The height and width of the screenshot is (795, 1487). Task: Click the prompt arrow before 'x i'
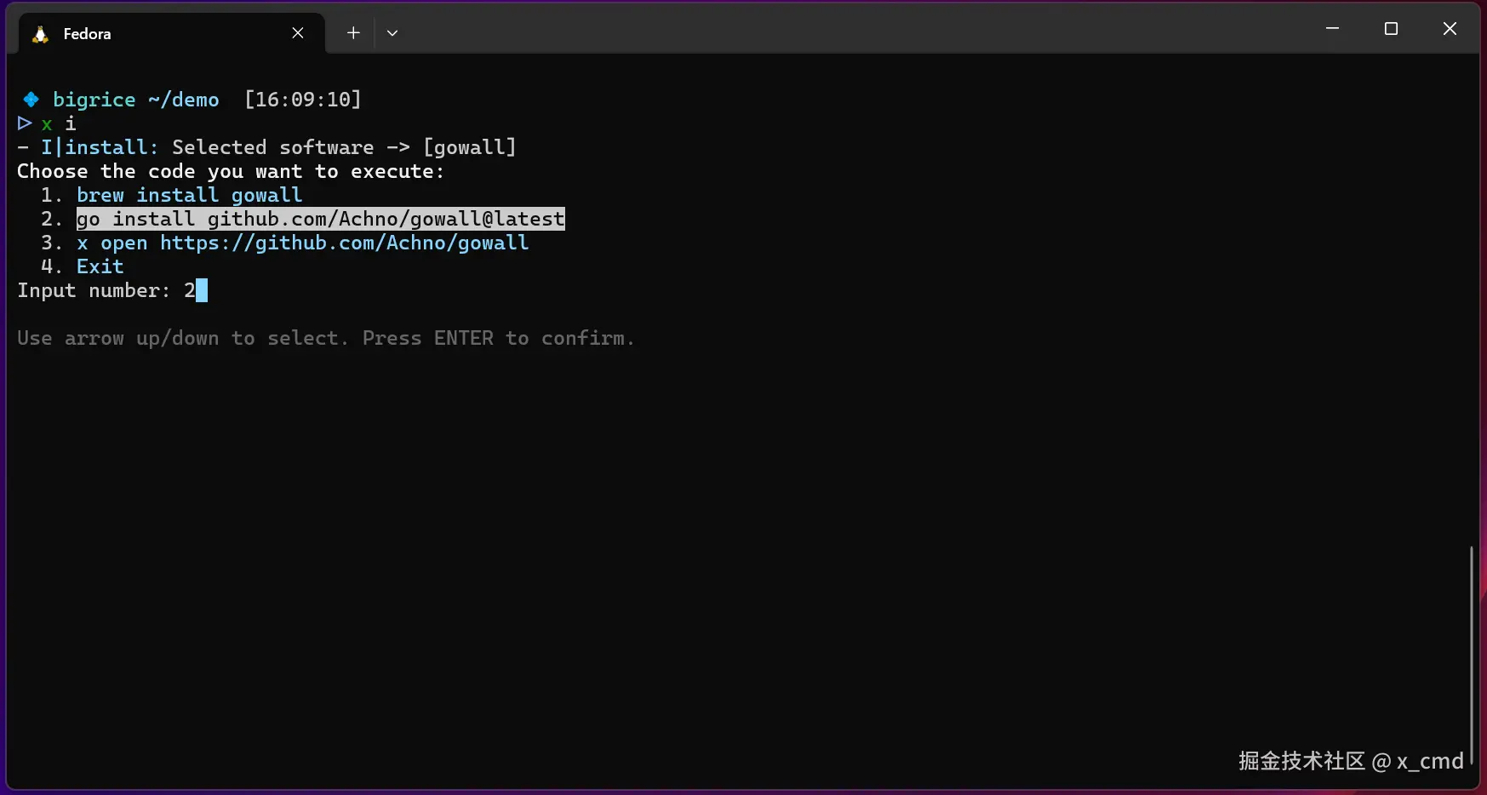tap(25, 123)
